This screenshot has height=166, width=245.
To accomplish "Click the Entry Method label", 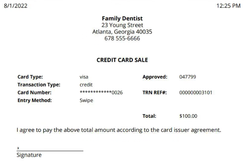I will pyautogui.click(x=35, y=100).
